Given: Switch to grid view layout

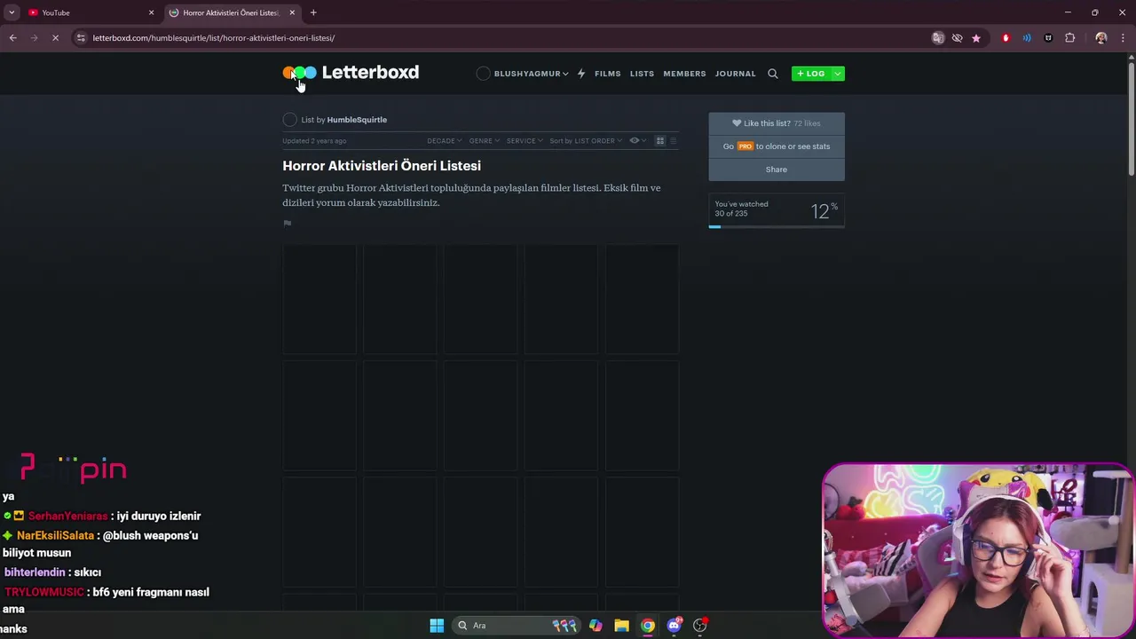Looking at the screenshot, I should coord(659,141).
